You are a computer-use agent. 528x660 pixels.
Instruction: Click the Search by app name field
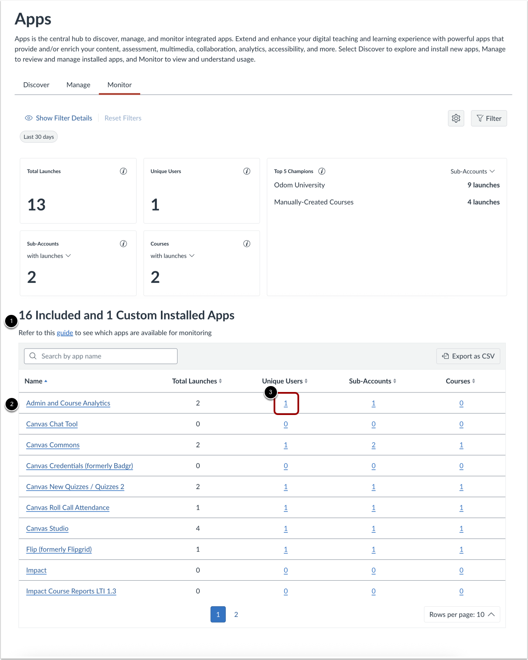pyautogui.click(x=101, y=356)
